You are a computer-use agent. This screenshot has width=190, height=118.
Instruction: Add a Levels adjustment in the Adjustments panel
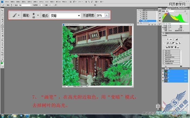point(171,39)
